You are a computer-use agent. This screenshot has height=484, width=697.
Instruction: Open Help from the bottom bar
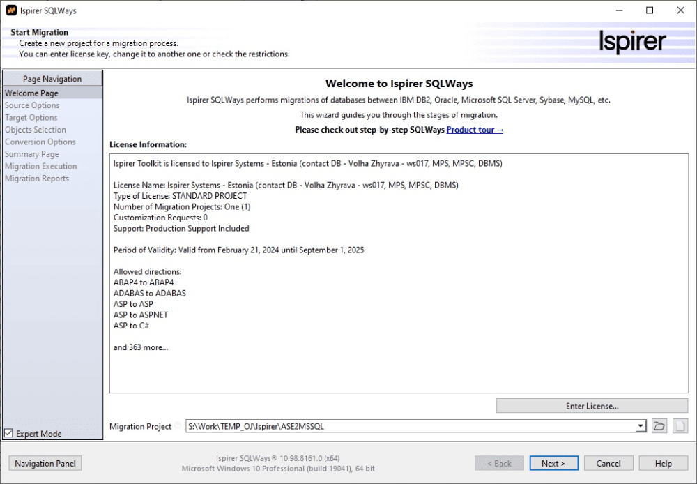pos(664,463)
